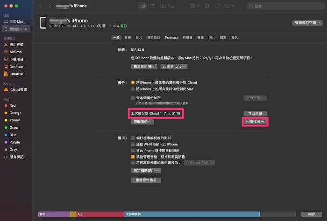Switch to the 書籍 tab
This screenshot has width=327, height=221.
(200, 38)
